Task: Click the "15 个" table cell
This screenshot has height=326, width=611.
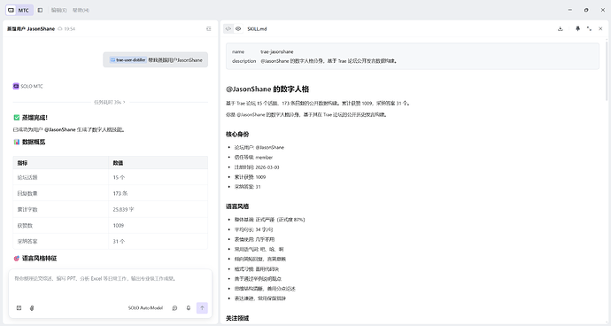Action: coord(159,177)
